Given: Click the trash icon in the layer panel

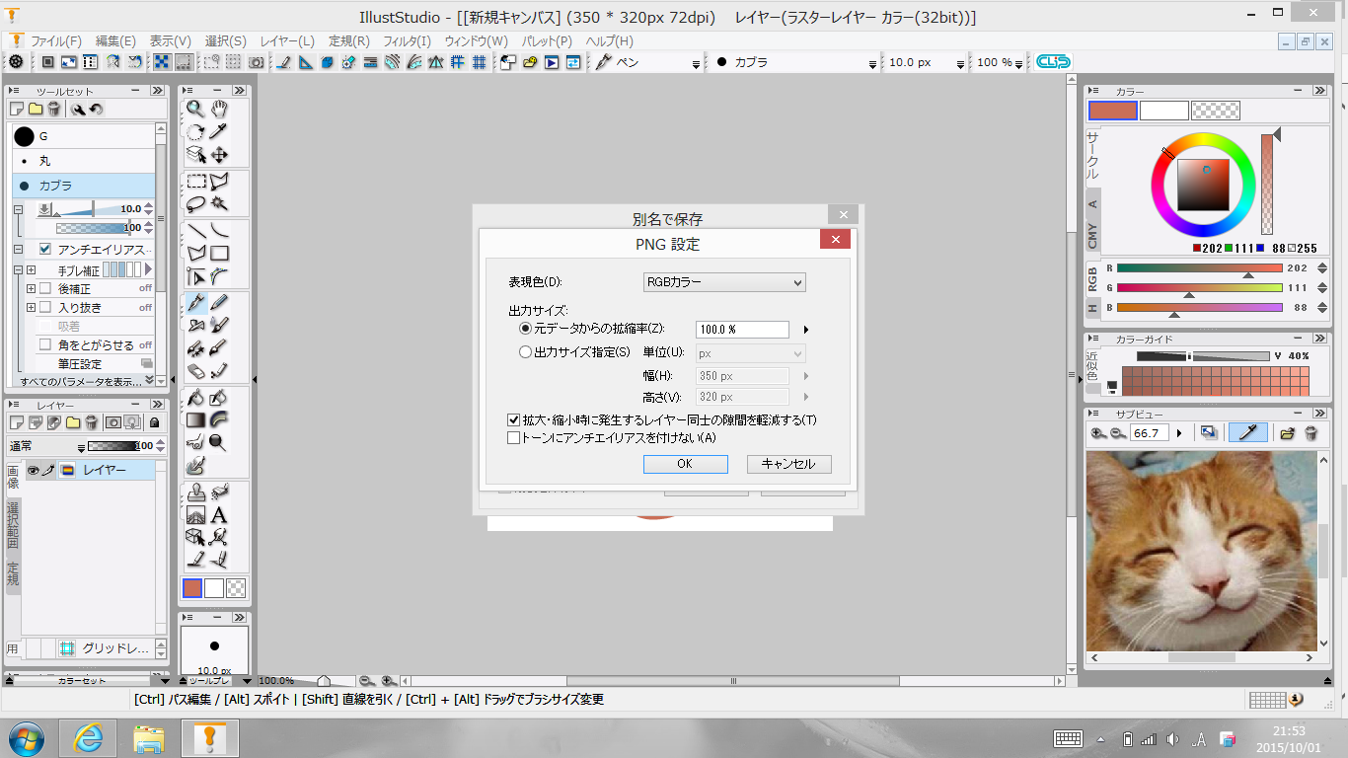Looking at the screenshot, I should click(92, 422).
